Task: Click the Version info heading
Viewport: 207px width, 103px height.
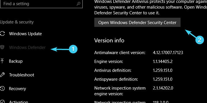Action: (109, 40)
